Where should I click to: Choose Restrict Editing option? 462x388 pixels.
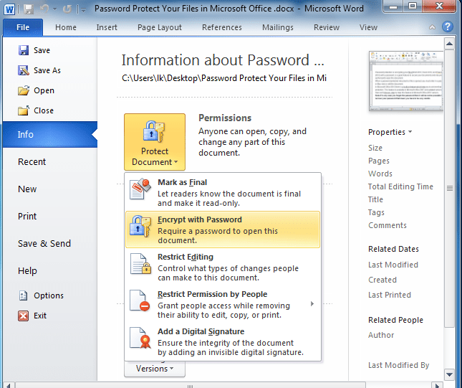[x=223, y=267]
